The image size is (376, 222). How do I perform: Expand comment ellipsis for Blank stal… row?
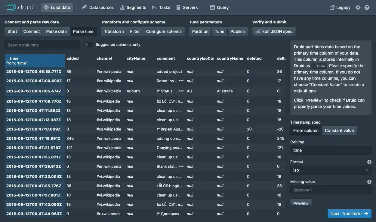181,166
